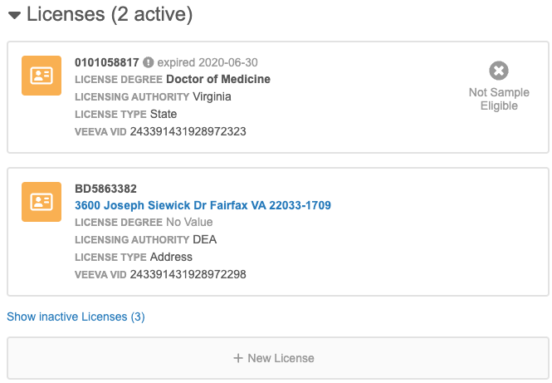Click the DEA licensing authority value
Screen dimensions: 552x383
[204, 240]
